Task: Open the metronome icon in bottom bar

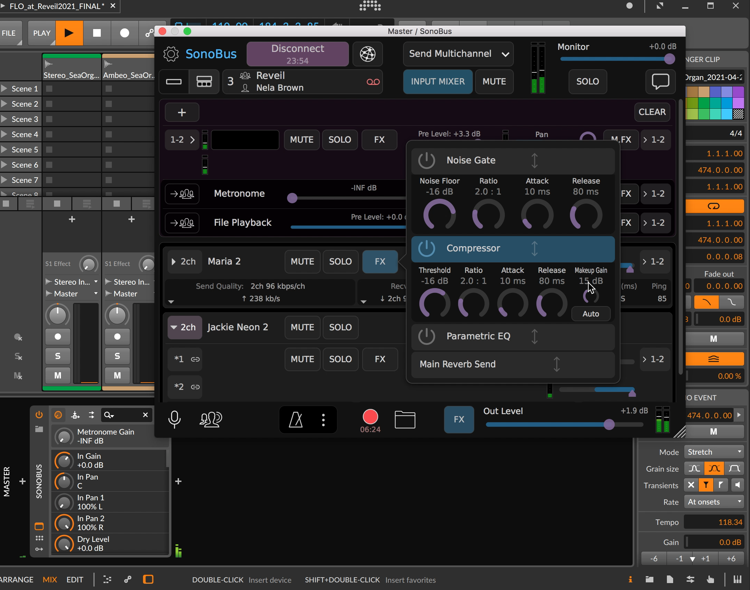Action: click(x=296, y=420)
